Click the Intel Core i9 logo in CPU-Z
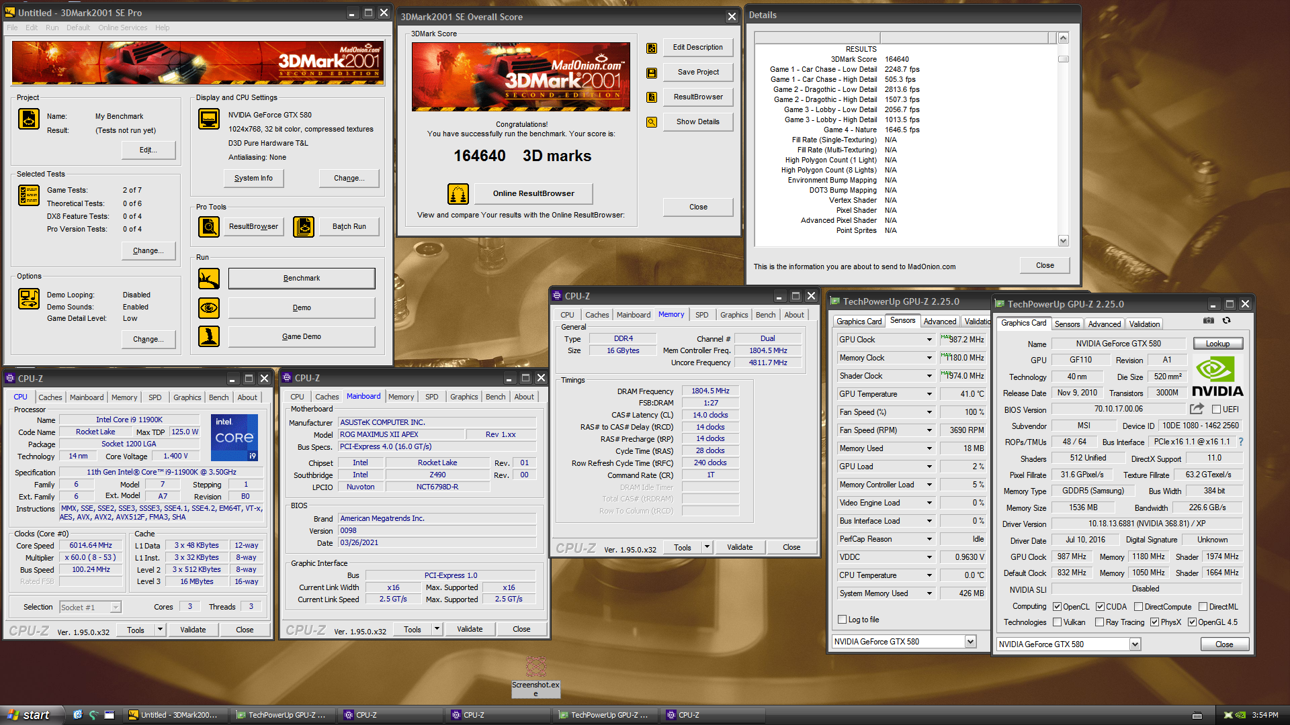1290x725 pixels. (234, 437)
